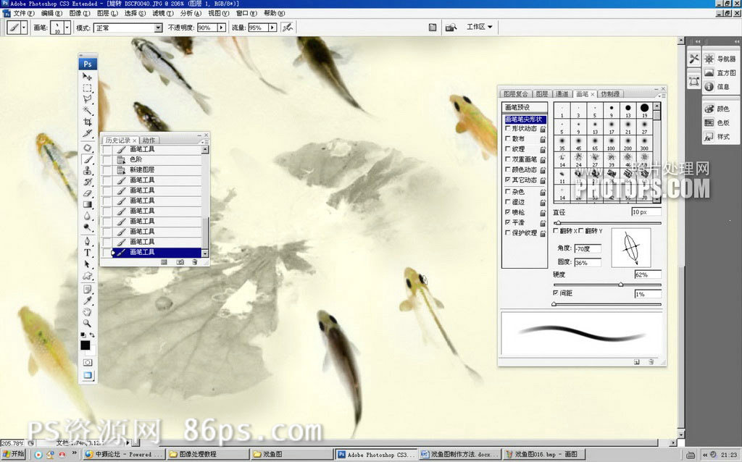The height and width of the screenshot is (462, 742).
Task: Enable 散布 (Scattering) checkbox
Action: [x=508, y=138]
